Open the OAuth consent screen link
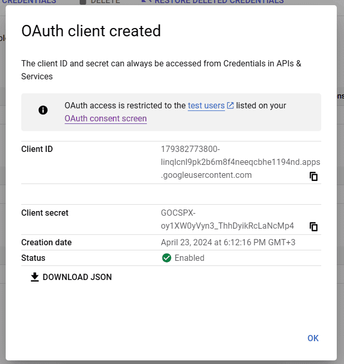Viewport: 344px width, 364px height. click(106, 119)
